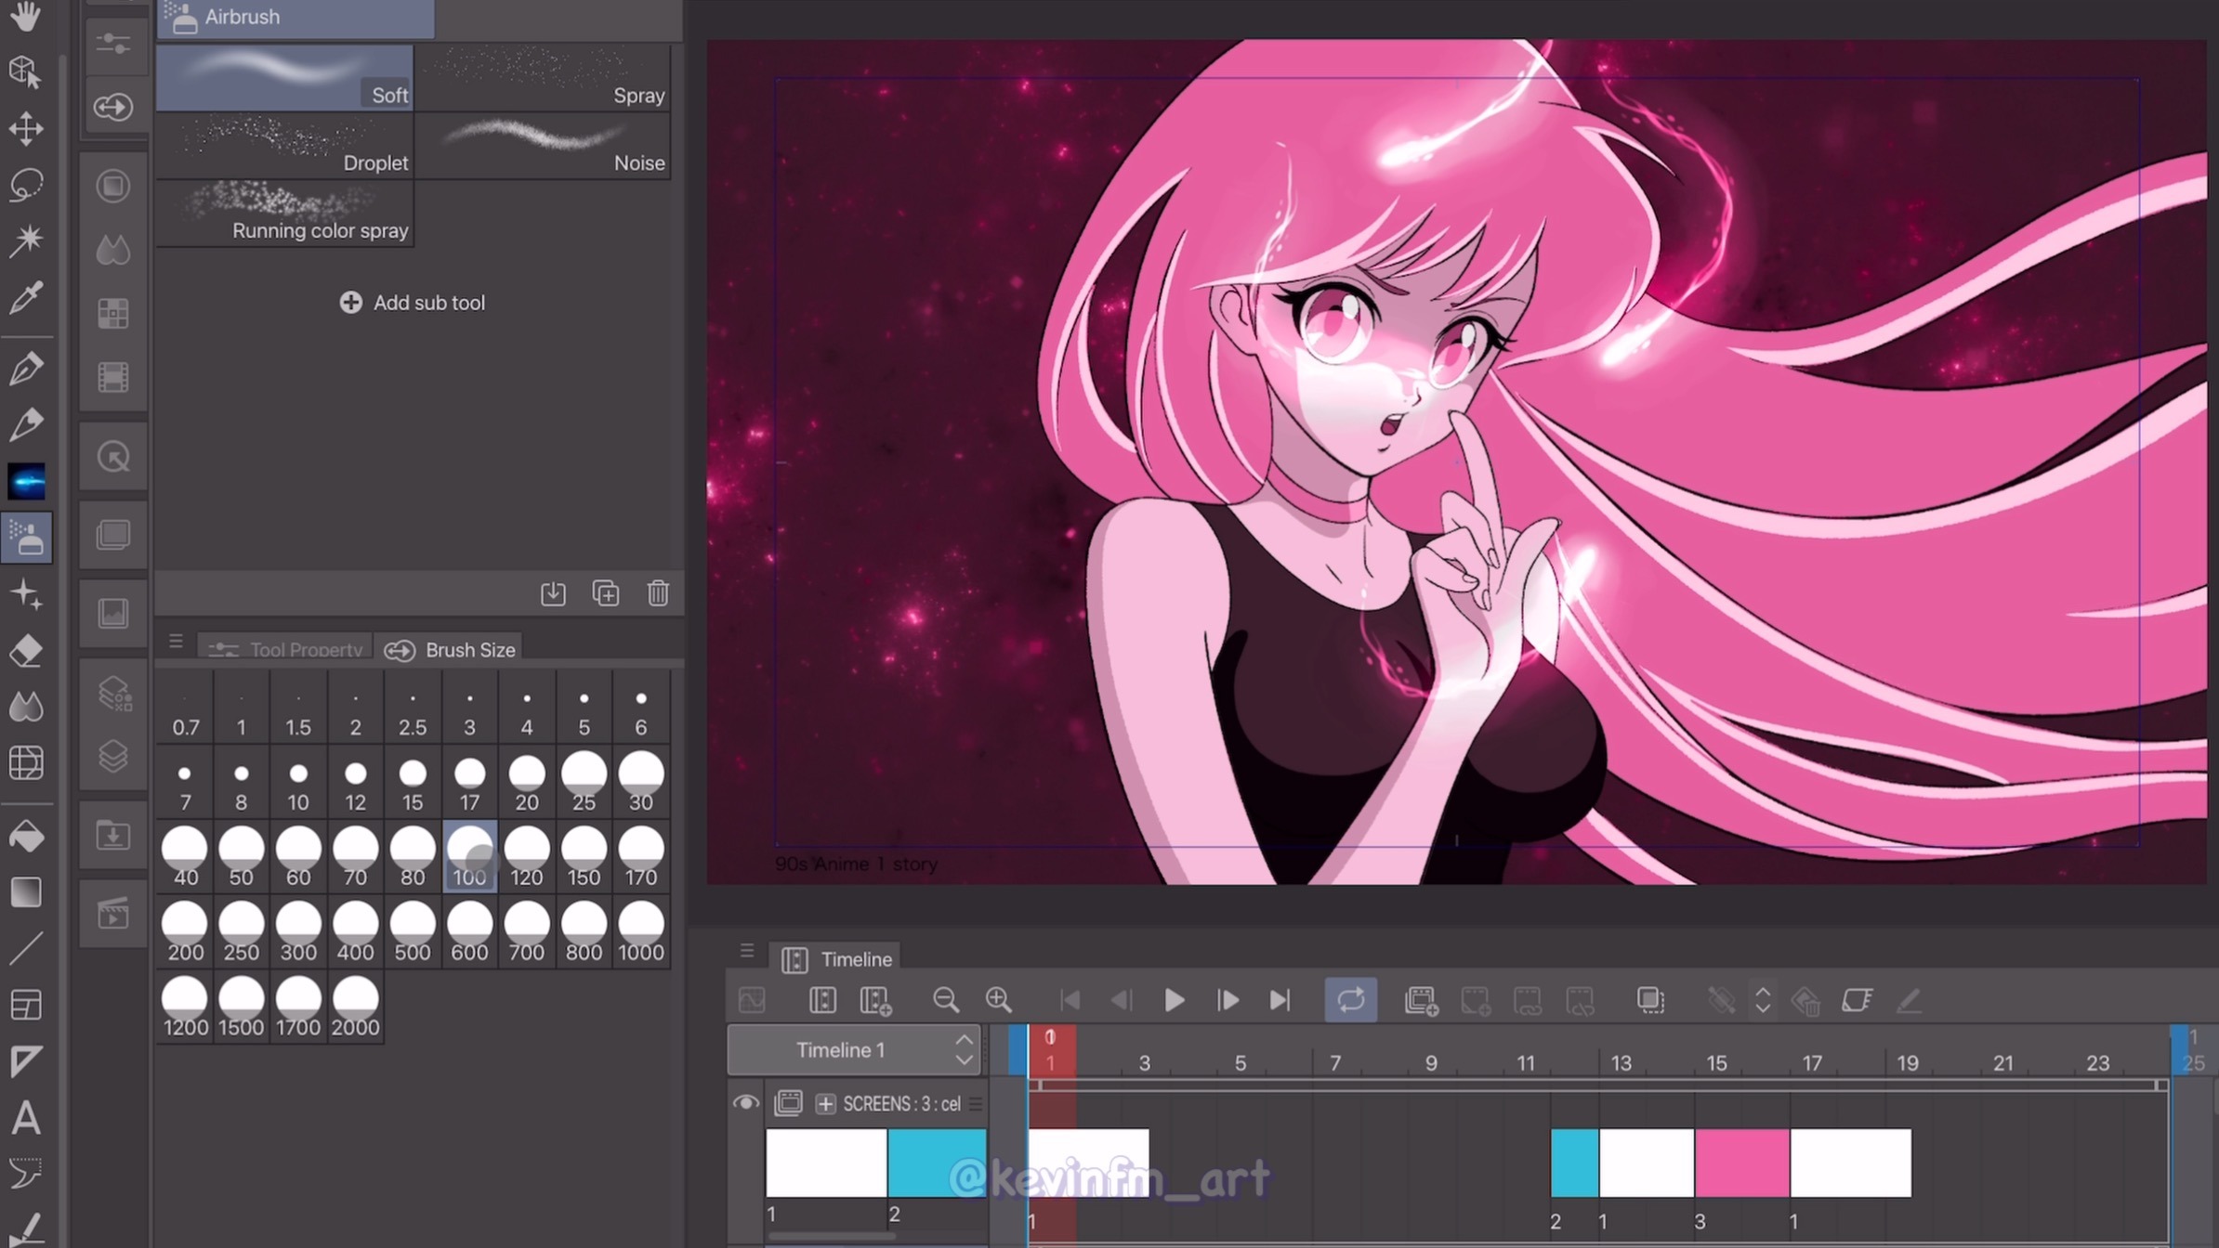
Task: Select the Eyedropper tool
Action: click(26, 298)
